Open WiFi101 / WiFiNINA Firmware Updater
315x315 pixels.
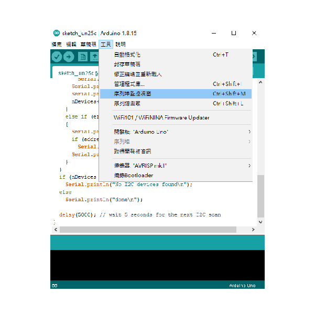point(161,118)
